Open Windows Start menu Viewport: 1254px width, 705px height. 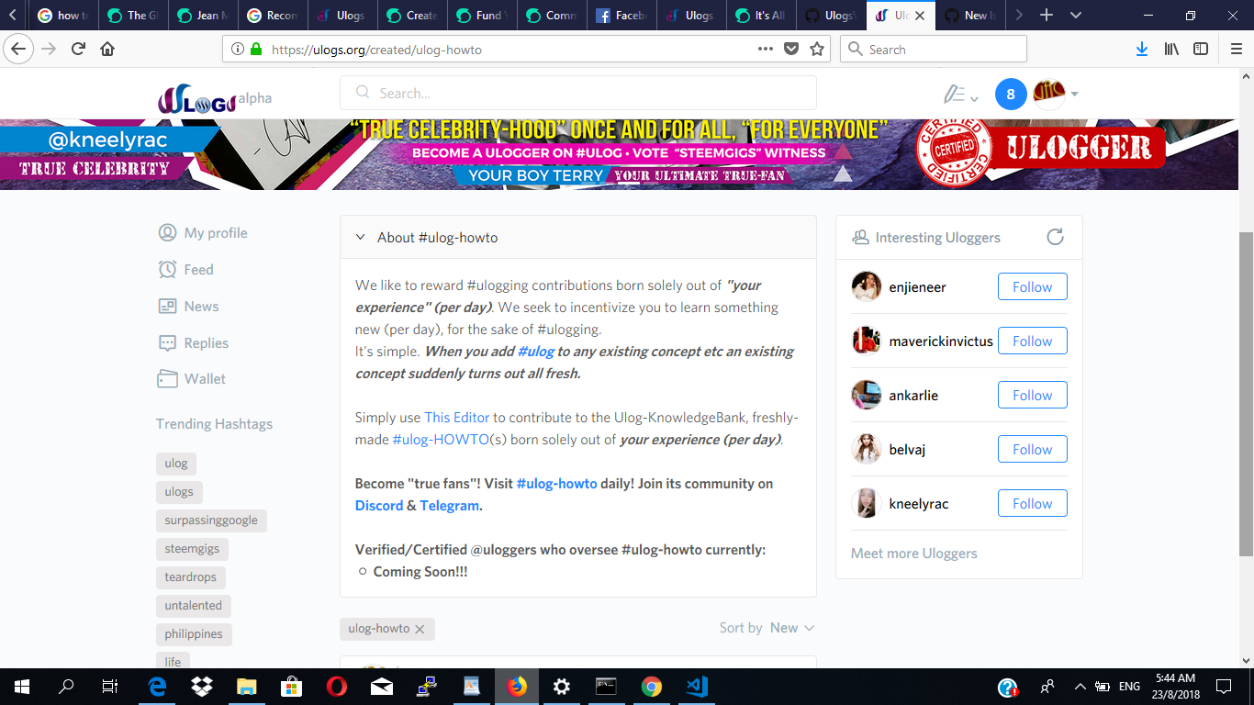coord(21,686)
